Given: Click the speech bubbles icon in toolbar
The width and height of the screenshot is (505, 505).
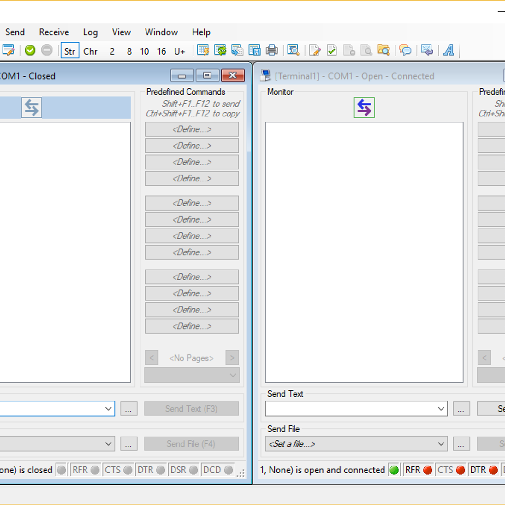Looking at the screenshot, I should point(405,50).
